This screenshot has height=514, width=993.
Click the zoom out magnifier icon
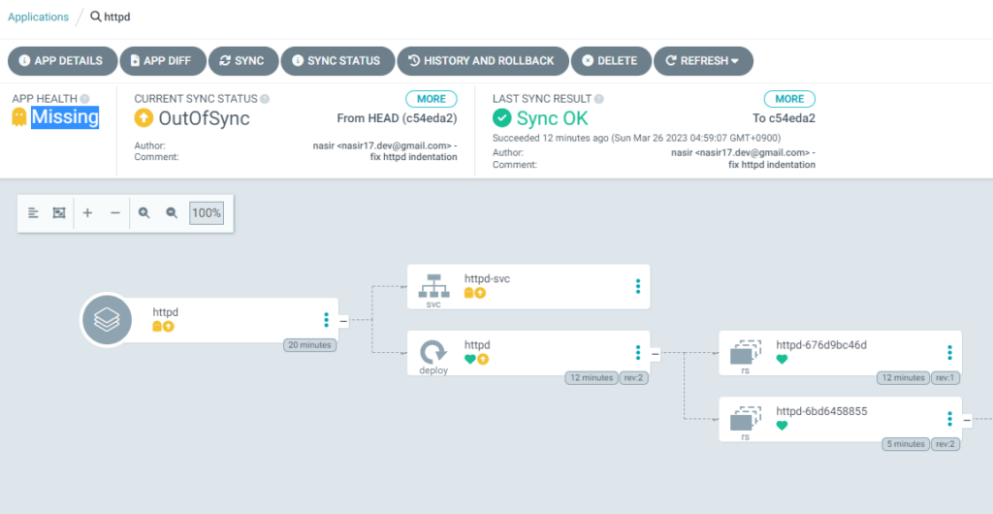[x=172, y=213]
